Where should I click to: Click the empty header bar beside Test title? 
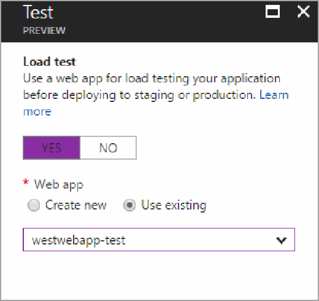point(159,21)
